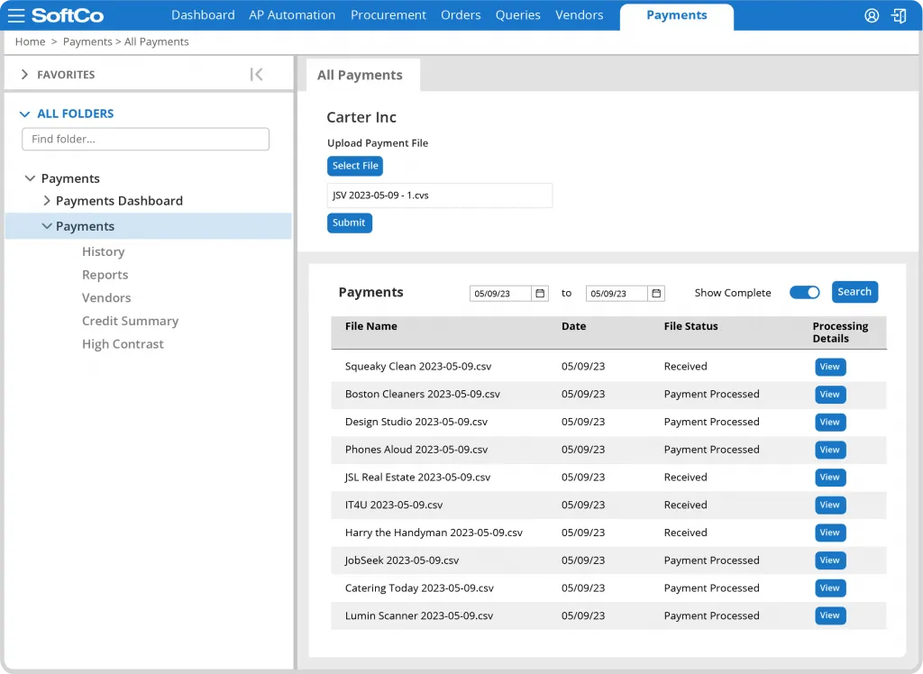Click the logout icon in header
The width and height of the screenshot is (923, 674).
pyautogui.click(x=899, y=15)
